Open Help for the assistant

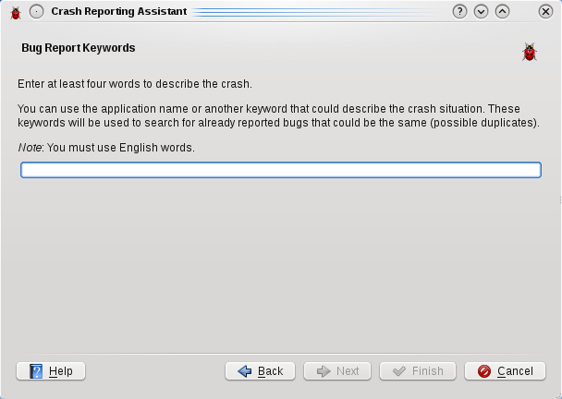tap(51, 371)
